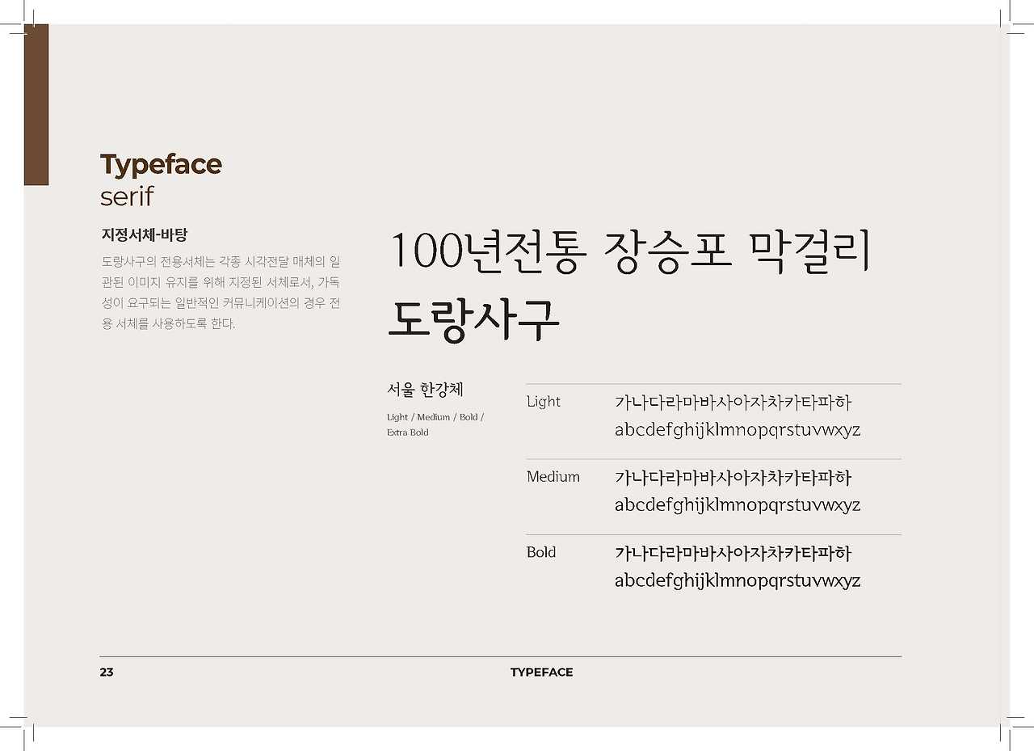Select the Korean sample in the Bold row
The image size is (1034, 751).
[733, 554]
